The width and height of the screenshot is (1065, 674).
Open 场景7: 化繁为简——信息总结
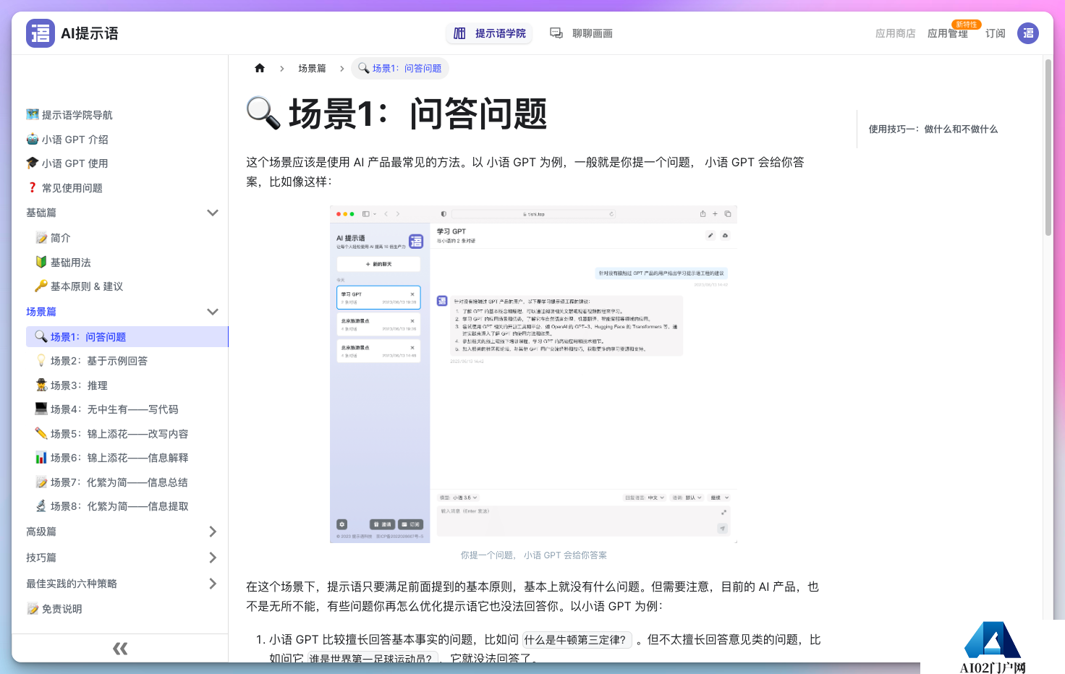pos(111,482)
